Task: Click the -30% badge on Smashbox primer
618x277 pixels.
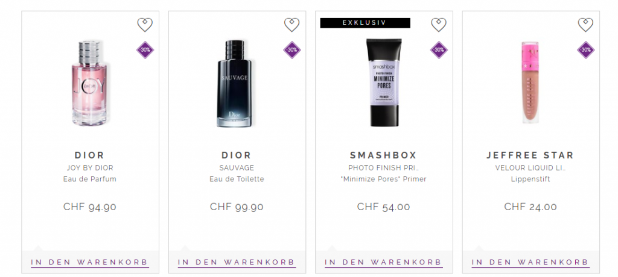Action: click(439, 50)
